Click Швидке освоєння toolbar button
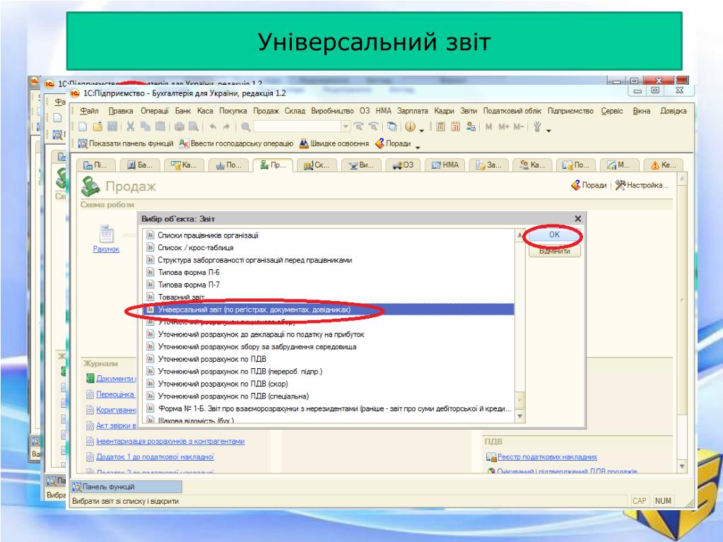Viewport: 723px width, 542px height. point(334,143)
